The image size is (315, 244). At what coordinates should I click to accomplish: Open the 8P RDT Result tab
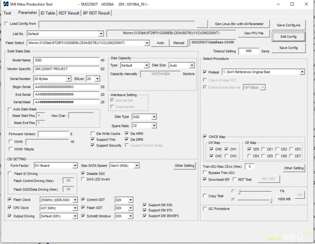(x=96, y=13)
